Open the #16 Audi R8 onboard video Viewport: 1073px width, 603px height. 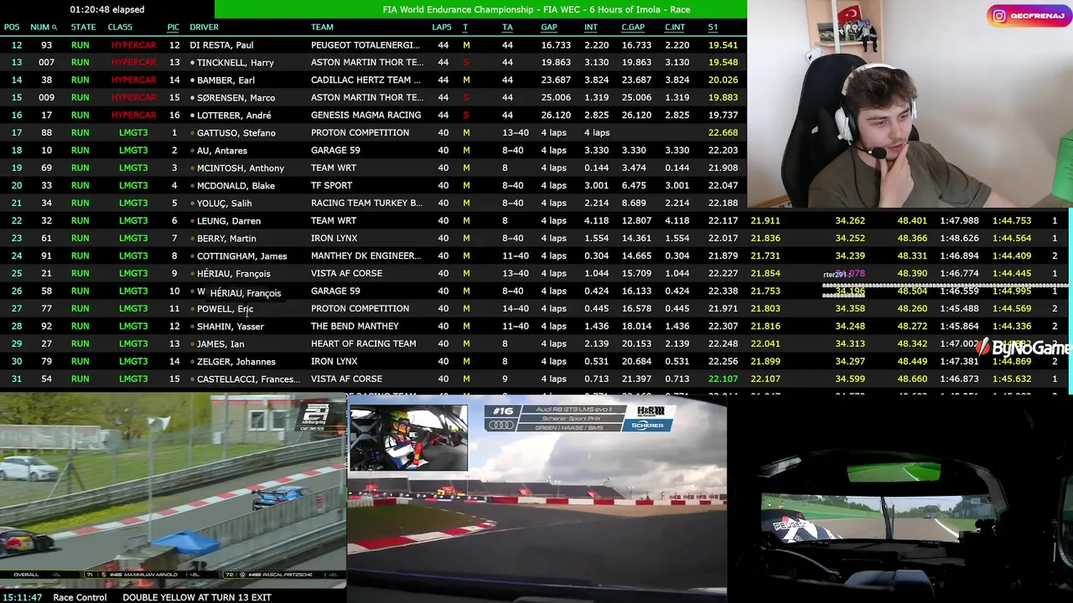click(537, 499)
